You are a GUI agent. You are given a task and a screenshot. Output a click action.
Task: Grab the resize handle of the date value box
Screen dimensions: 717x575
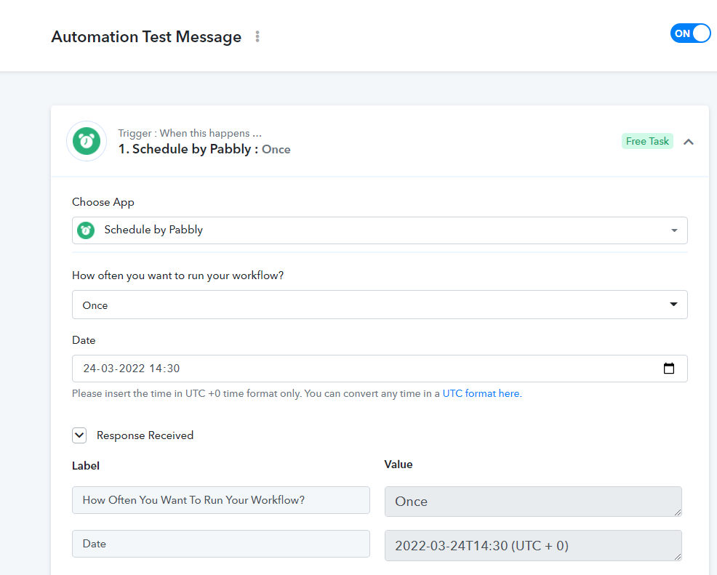pos(678,556)
